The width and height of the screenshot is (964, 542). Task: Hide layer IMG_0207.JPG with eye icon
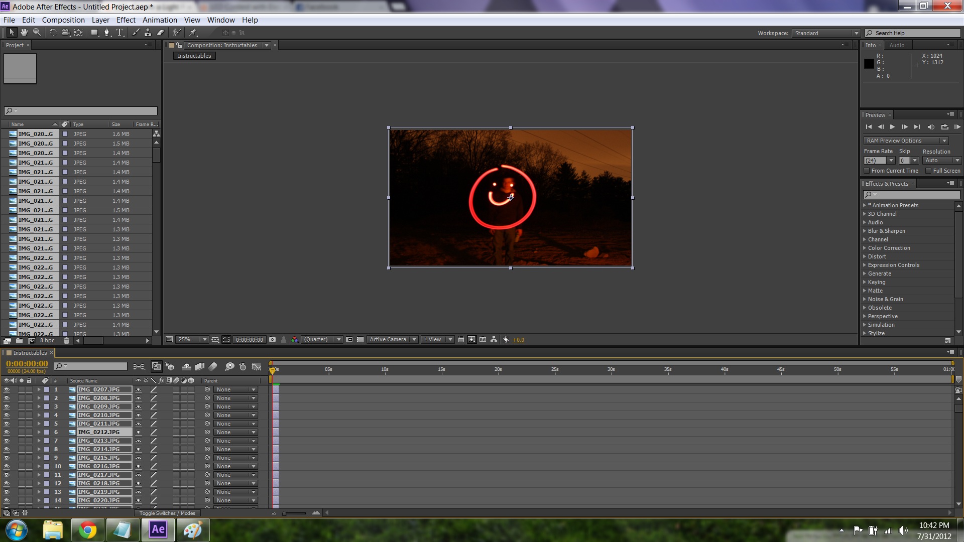(7, 389)
